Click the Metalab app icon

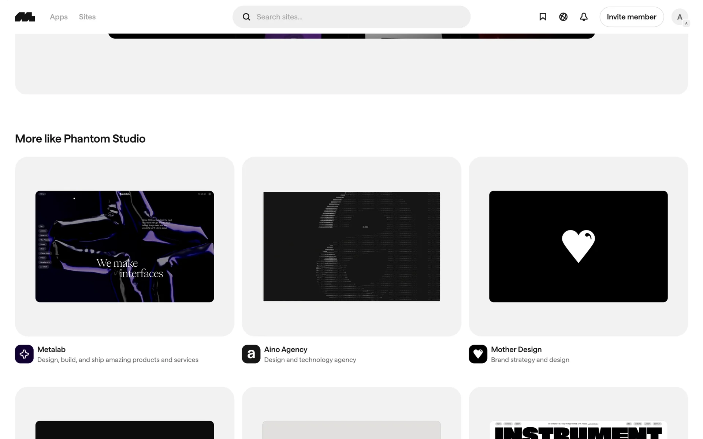(x=24, y=354)
